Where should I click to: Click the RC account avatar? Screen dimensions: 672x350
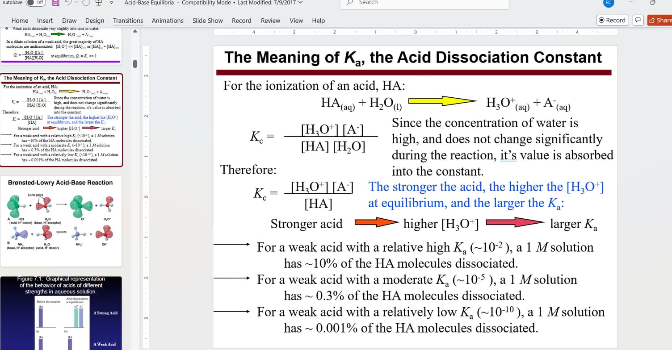608,3
